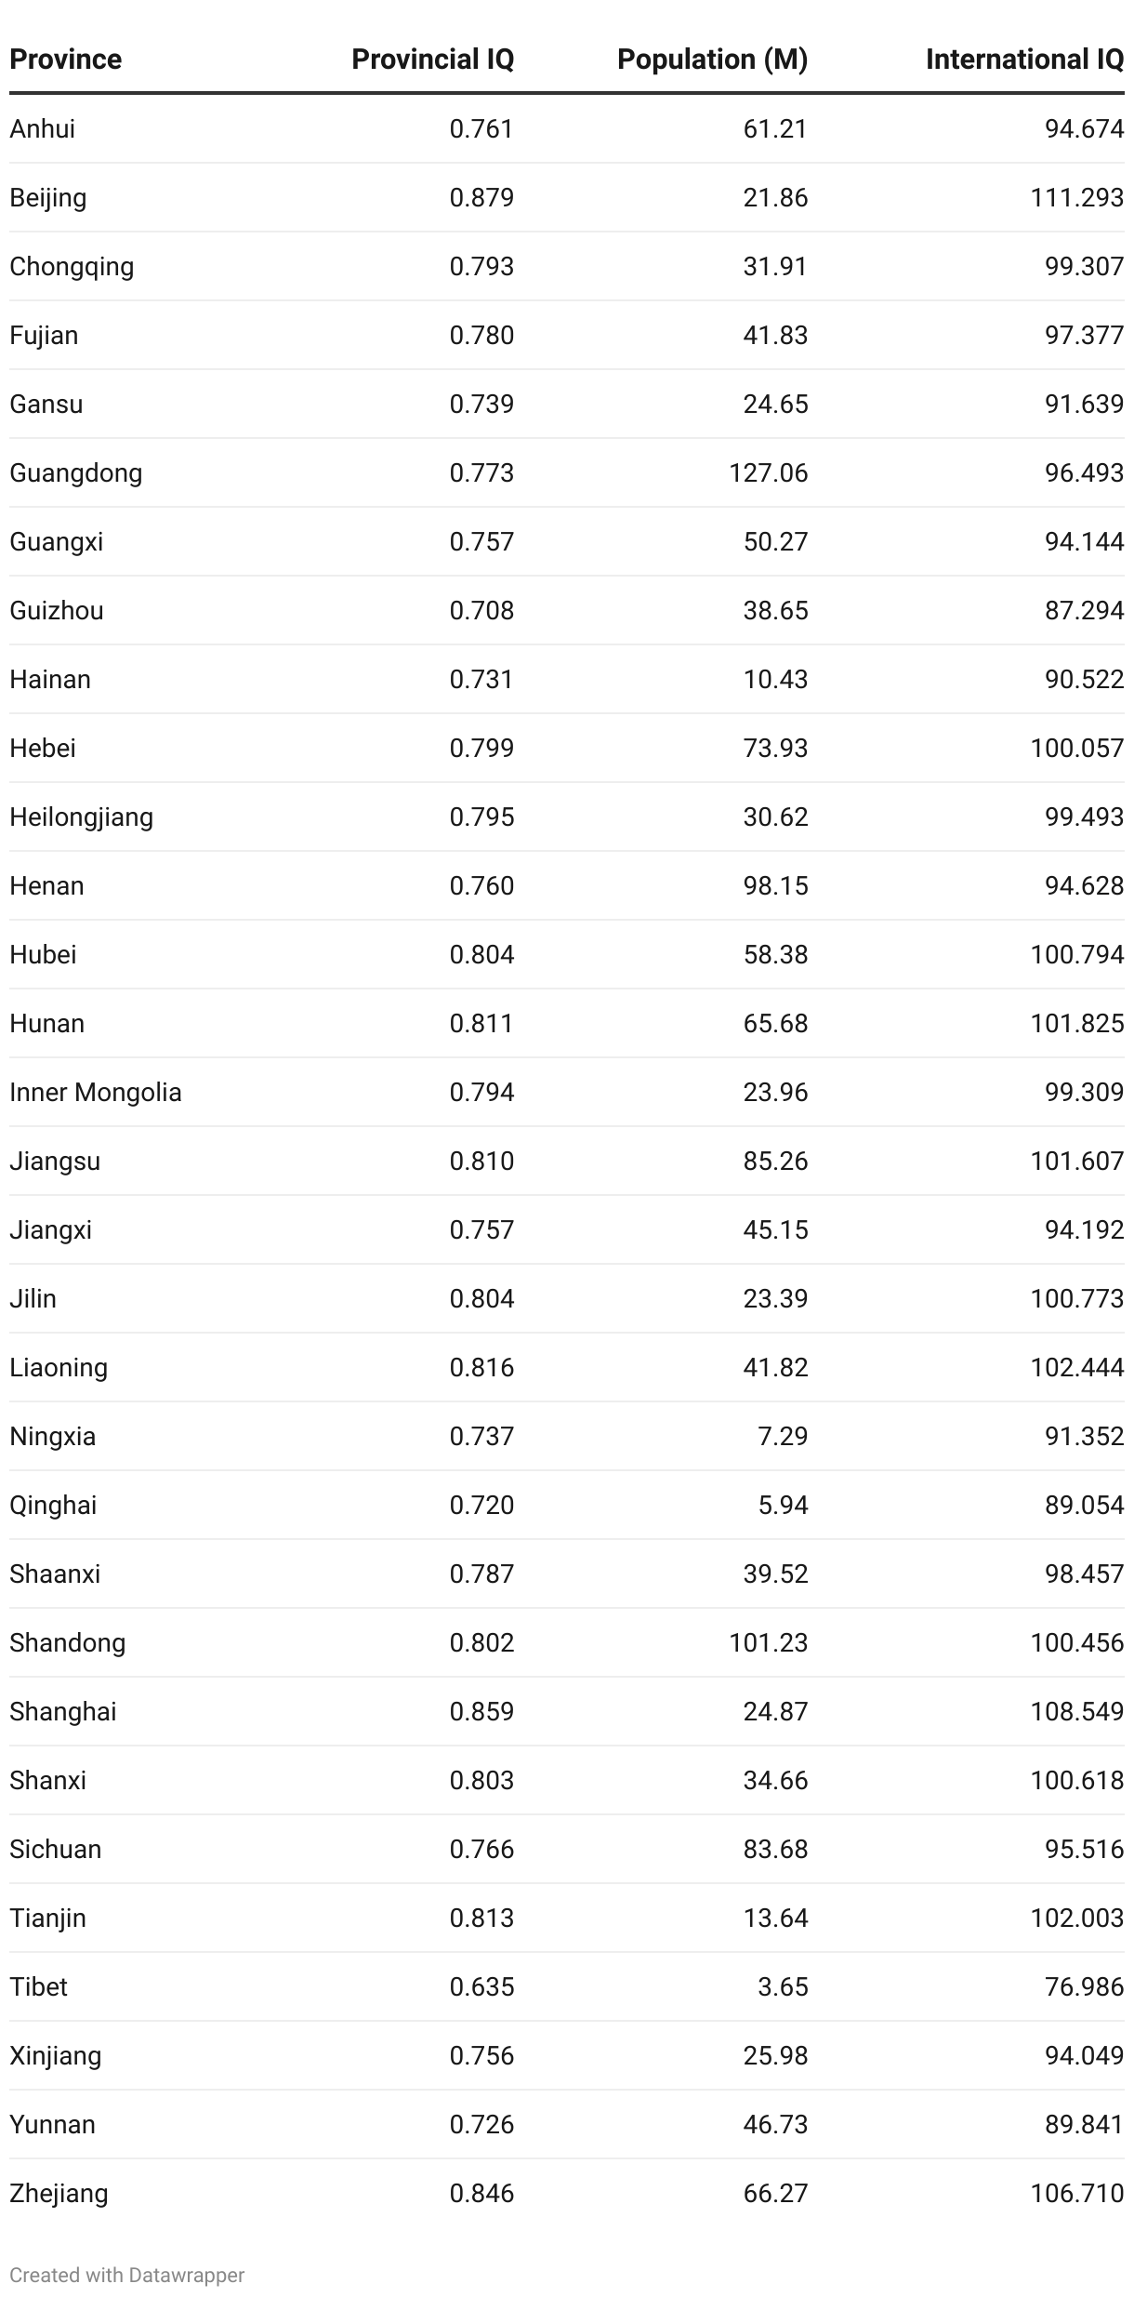The height and width of the screenshot is (2297, 1134).
Task: Click Shanghai's International IQ 108.549
Action: click(x=1076, y=1712)
